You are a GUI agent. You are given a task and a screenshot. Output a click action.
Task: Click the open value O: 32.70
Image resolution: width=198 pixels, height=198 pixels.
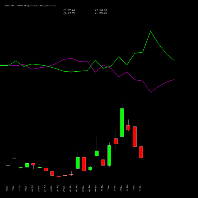(69, 13)
